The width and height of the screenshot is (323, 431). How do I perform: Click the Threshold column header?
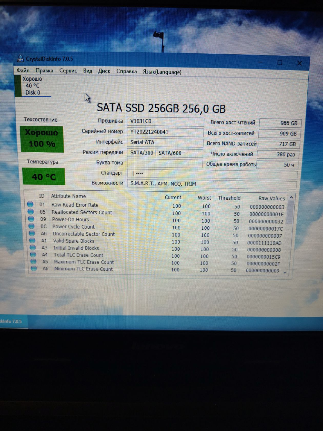tap(229, 198)
